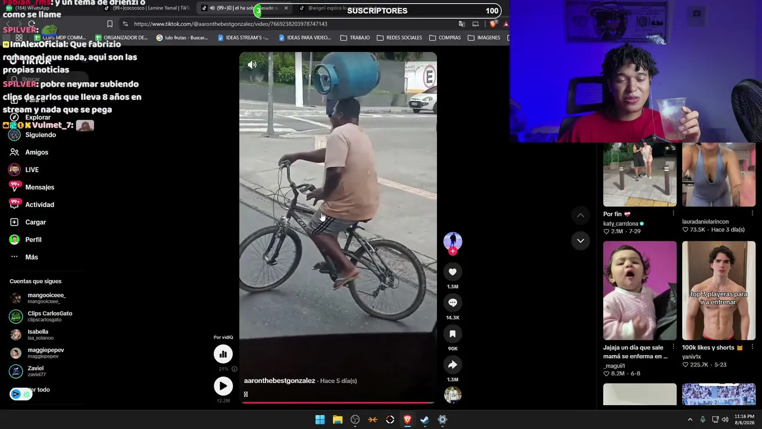
Task: Mute audio on the active TikTok tab
Action: coord(212,8)
